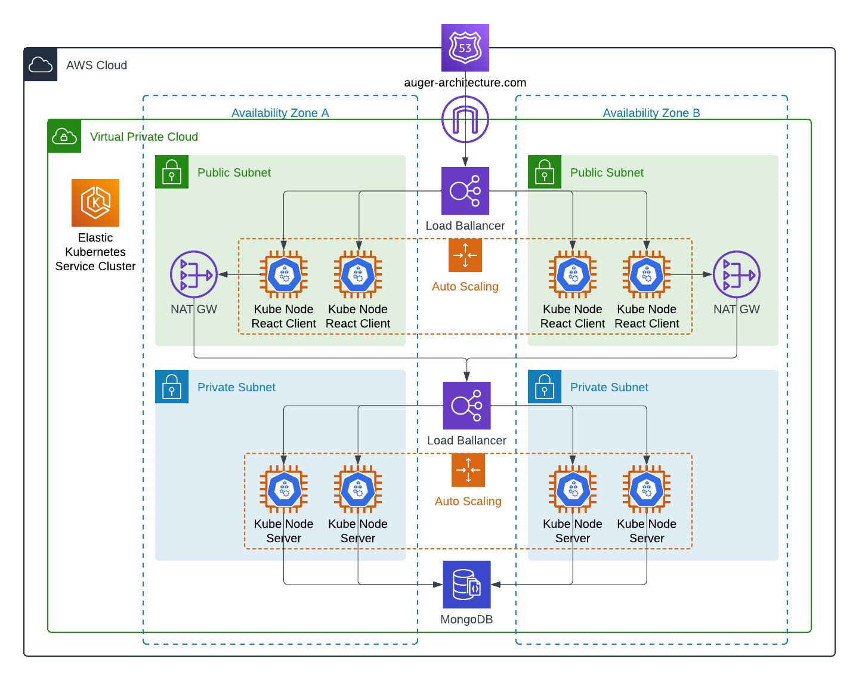This screenshot has width=859, height=680.
Task: Click the MongoDB label
Action: click(x=466, y=619)
